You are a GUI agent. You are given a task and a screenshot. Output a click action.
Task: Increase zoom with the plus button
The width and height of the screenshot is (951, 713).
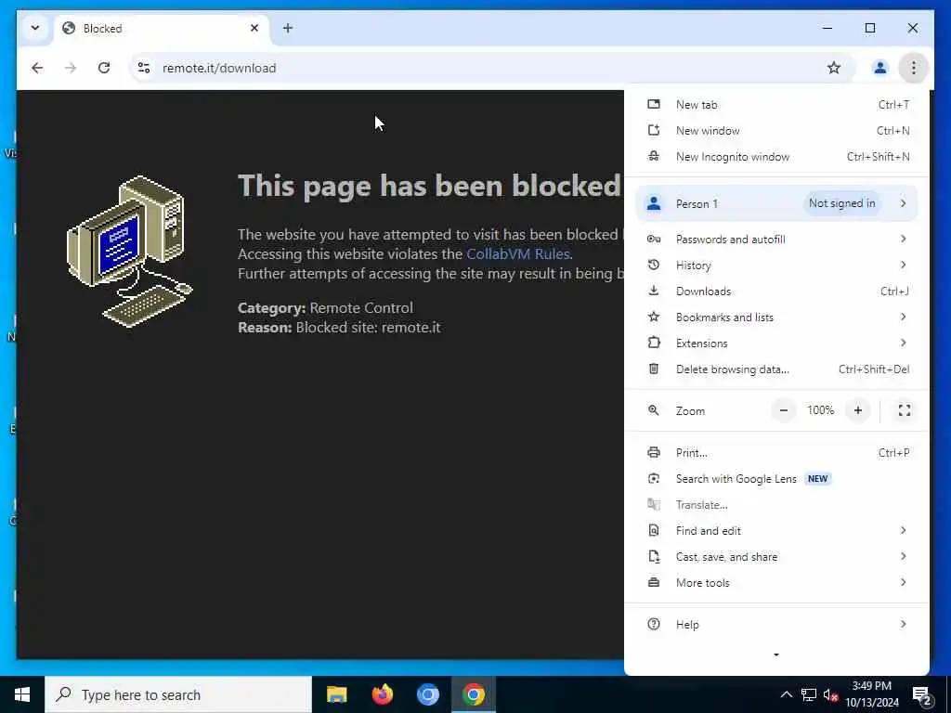(x=857, y=410)
